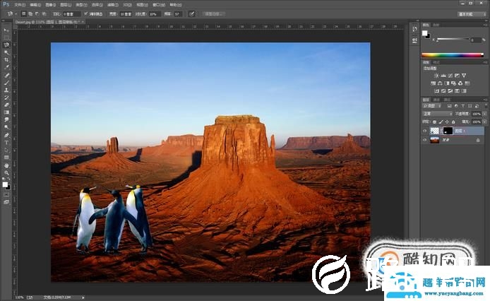This screenshot has width=490, height=301.
Task: Open the workspace switcher dropdown
Action: pyautogui.click(x=472, y=14)
